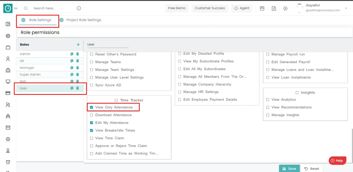
Task: Check the View Analytics permission
Action: pyautogui.click(x=268, y=100)
